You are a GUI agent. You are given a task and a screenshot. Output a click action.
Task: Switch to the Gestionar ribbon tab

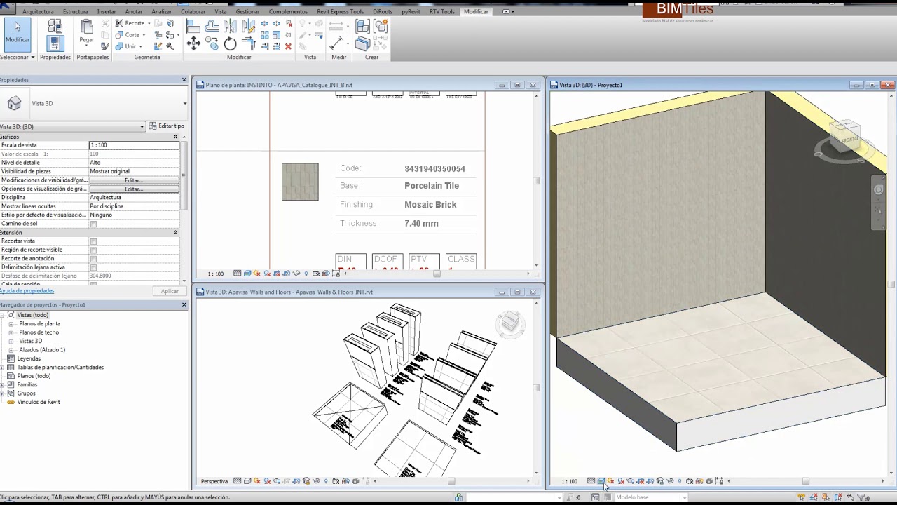[247, 12]
